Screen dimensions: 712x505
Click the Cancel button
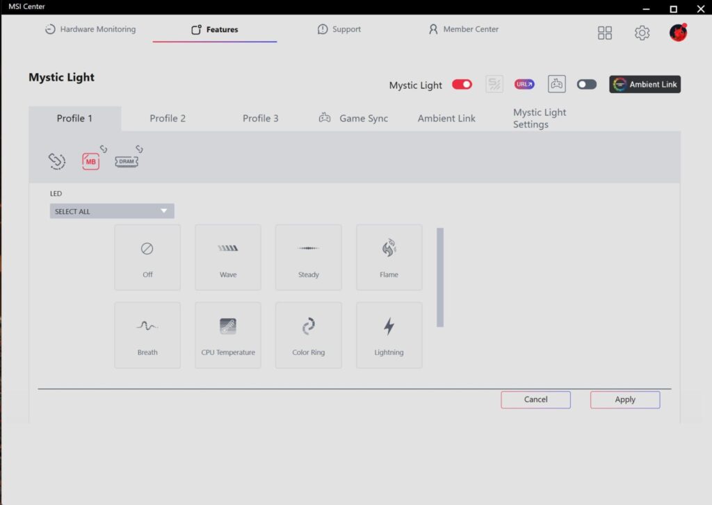536,399
